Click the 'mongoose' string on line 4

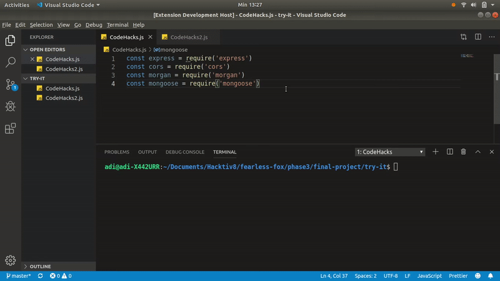pos(237,84)
